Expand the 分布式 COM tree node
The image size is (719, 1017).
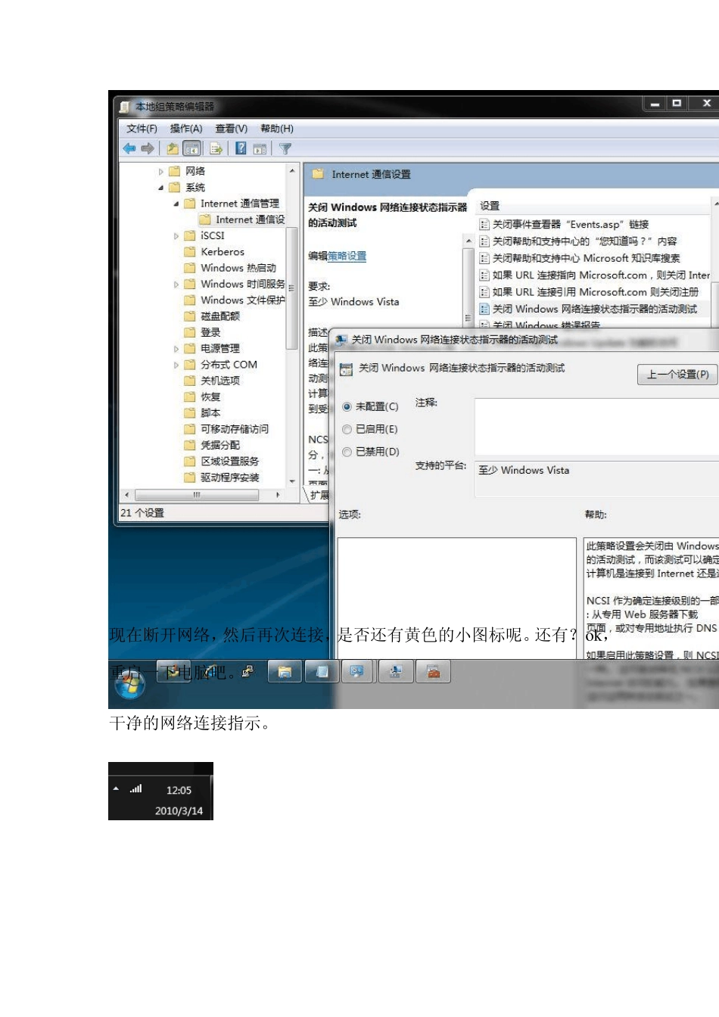pos(176,365)
